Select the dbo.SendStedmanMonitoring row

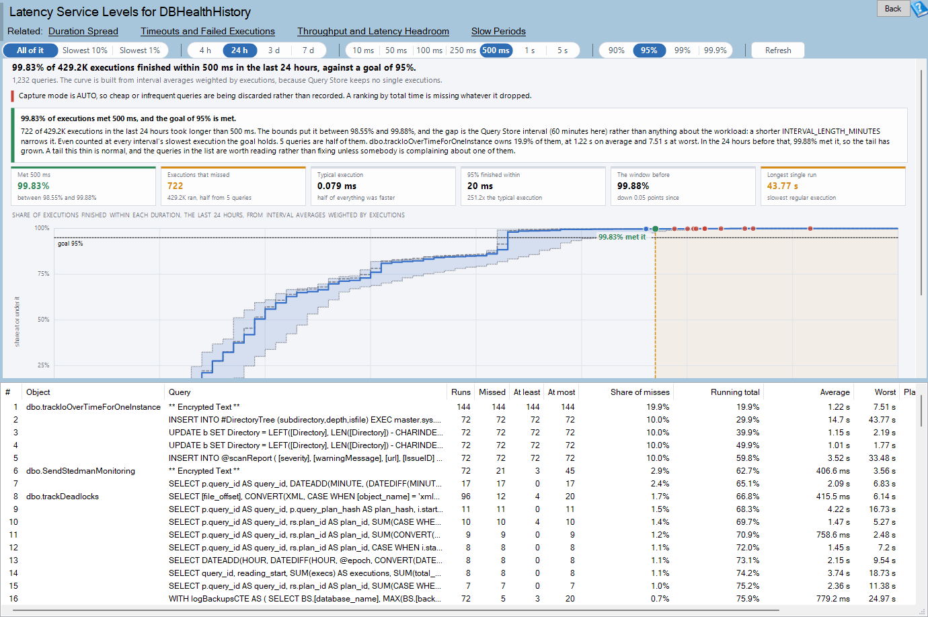pos(459,471)
